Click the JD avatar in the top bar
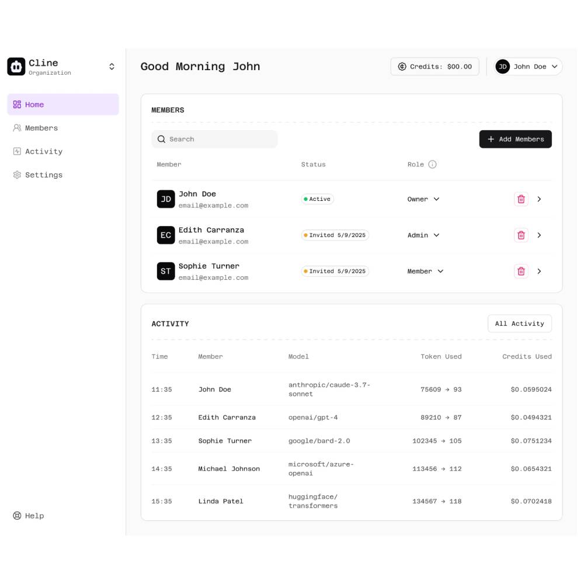This screenshot has width=584, height=584. (503, 67)
